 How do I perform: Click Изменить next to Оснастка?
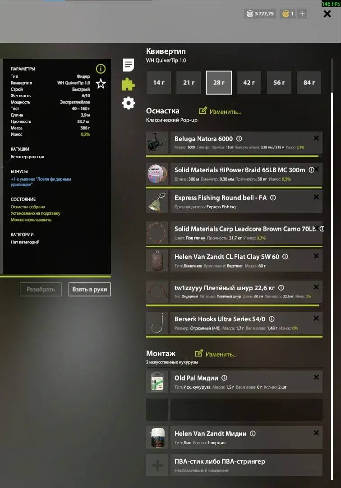click(x=220, y=111)
